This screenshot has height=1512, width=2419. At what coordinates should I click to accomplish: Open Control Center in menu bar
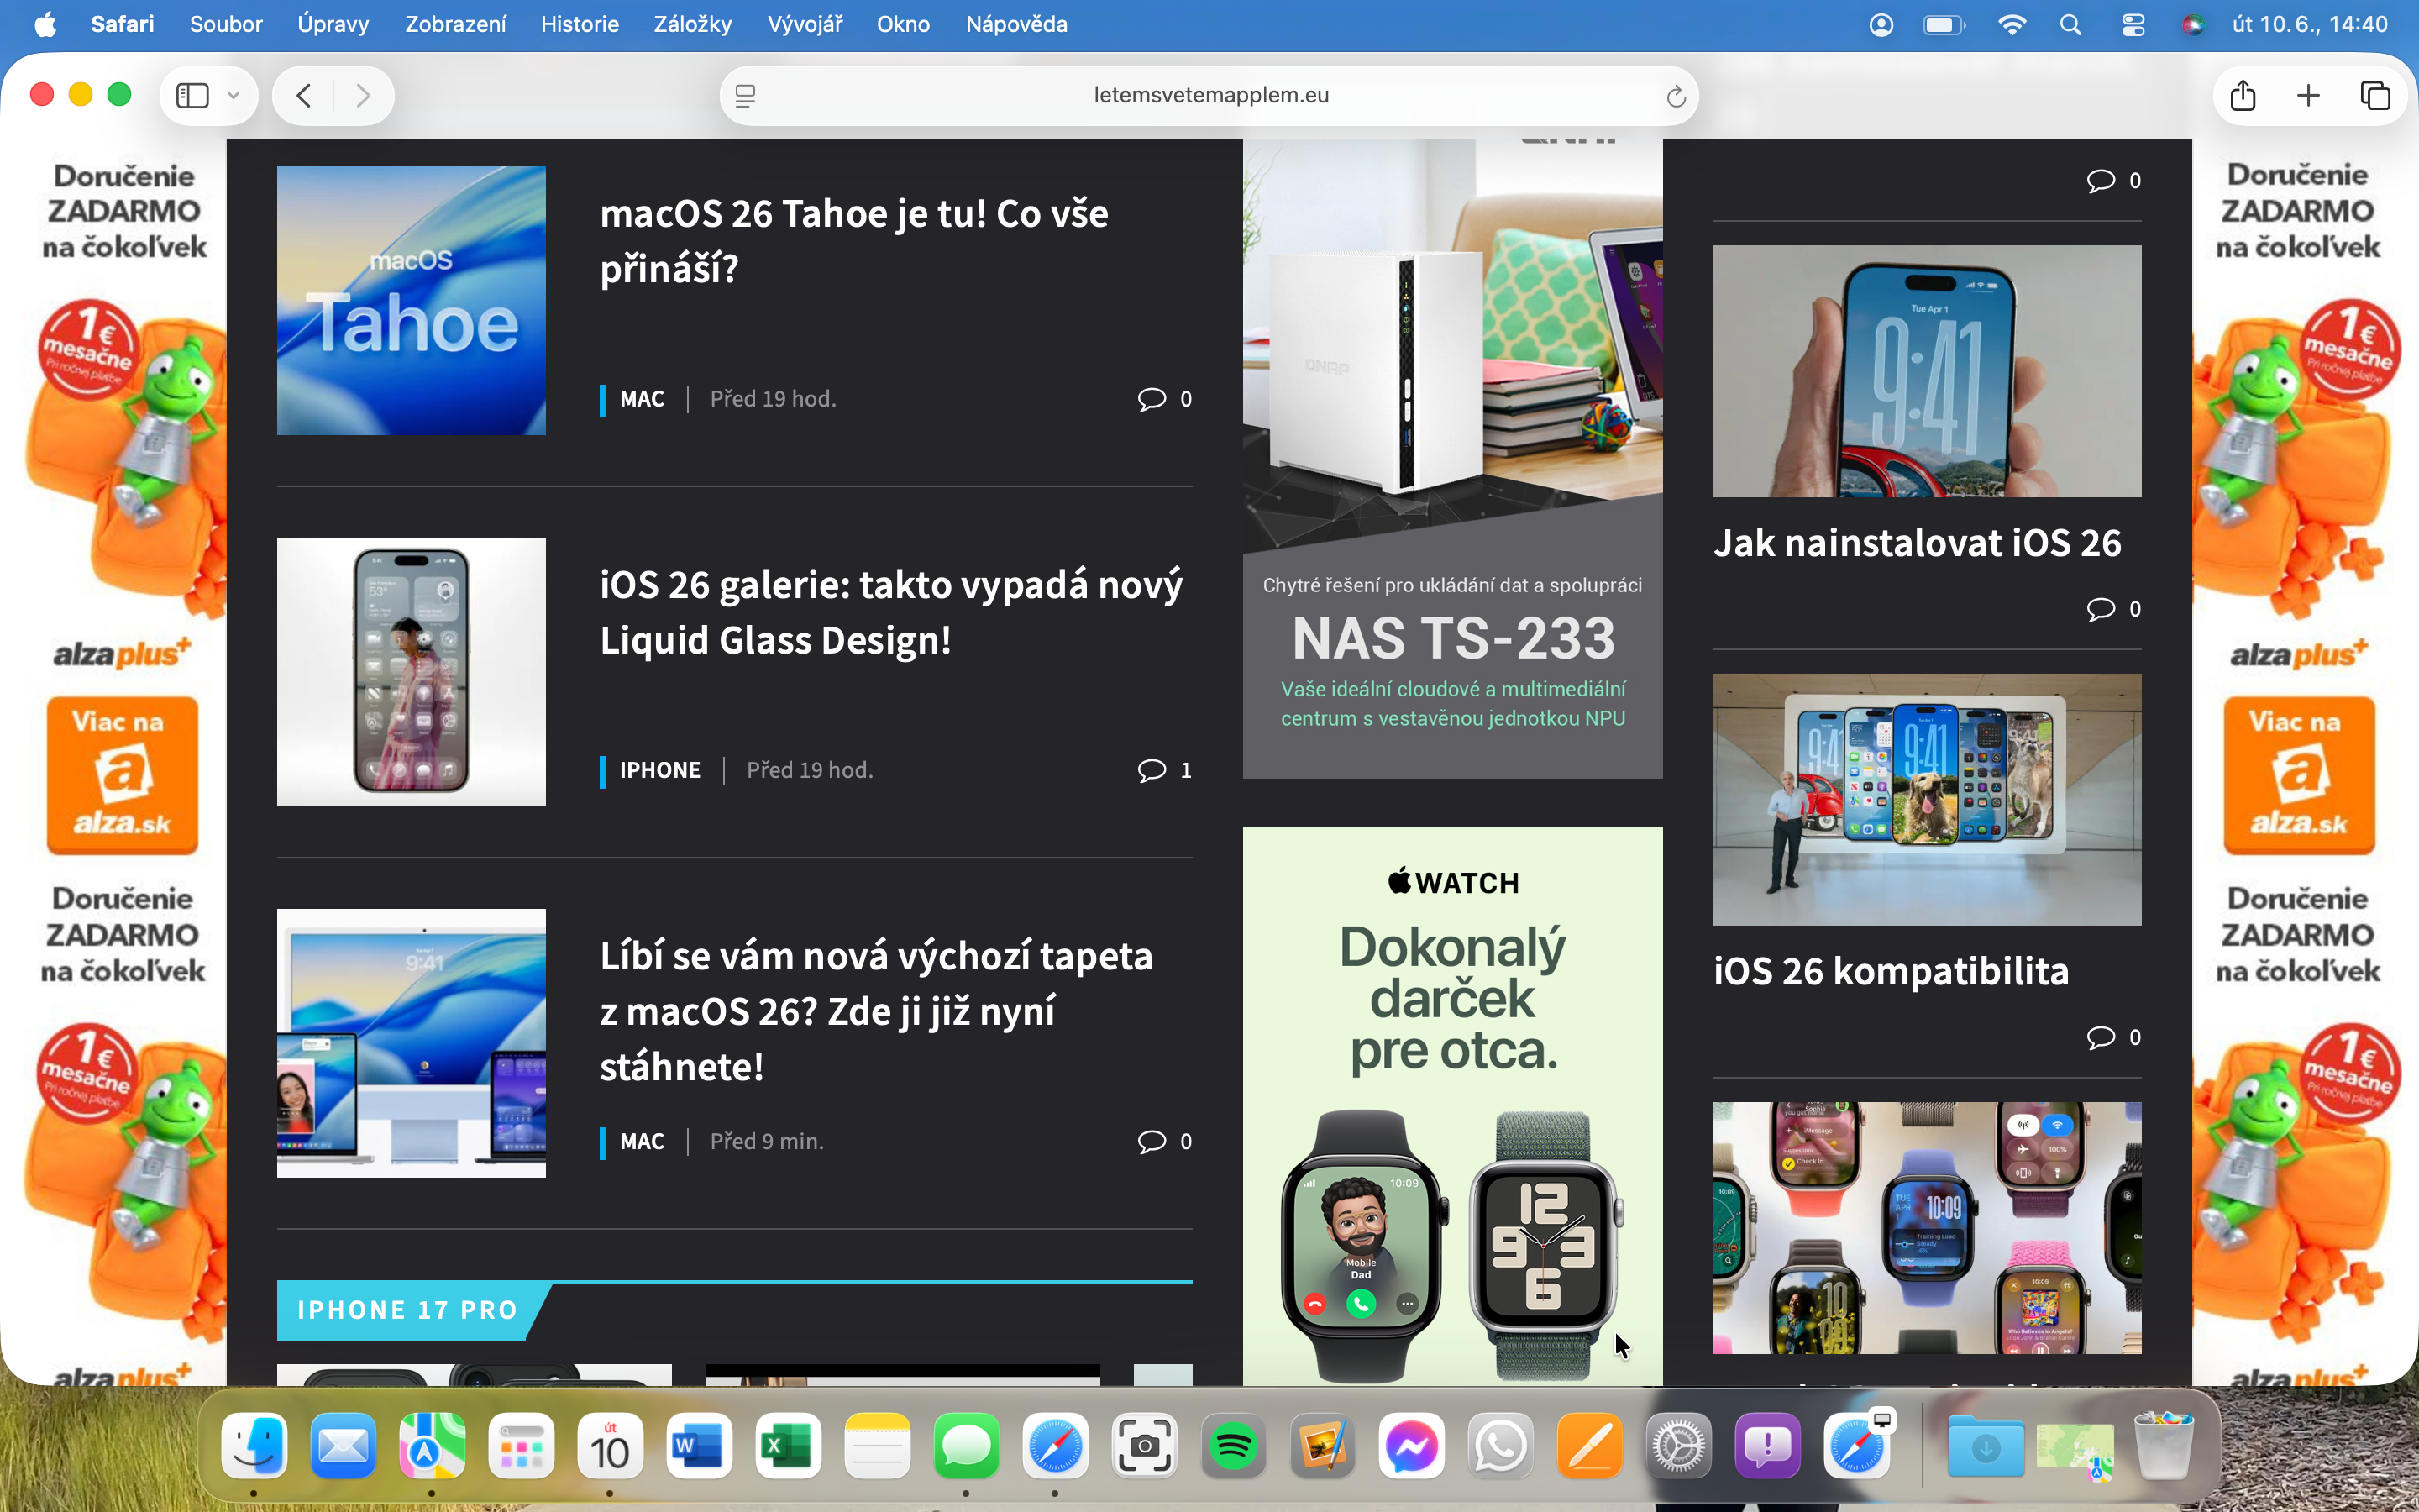(2132, 24)
